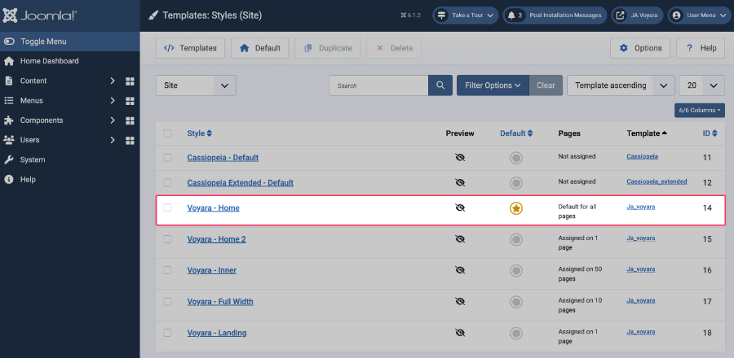Click the Templates toolbar button
The width and height of the screenshot is (734, 358).
coord(190,48)
